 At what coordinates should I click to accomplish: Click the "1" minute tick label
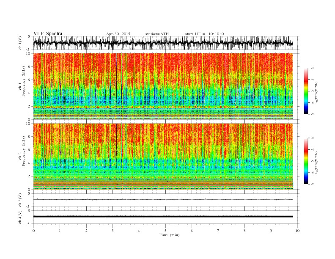(x=60, y=231)
